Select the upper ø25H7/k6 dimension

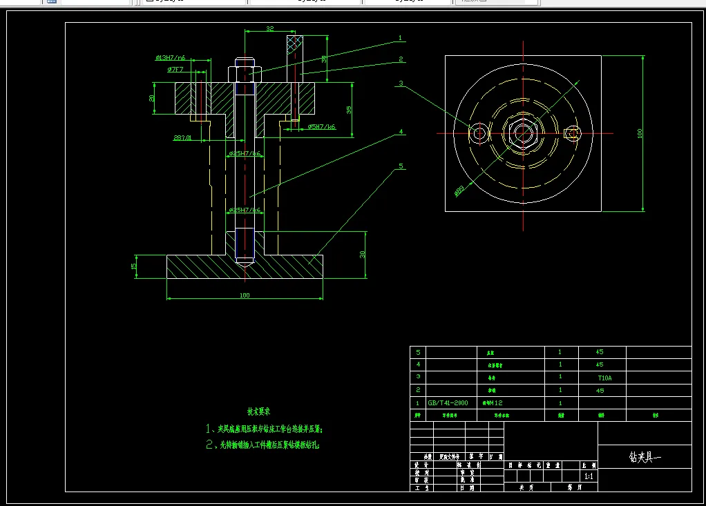[245, 153]
